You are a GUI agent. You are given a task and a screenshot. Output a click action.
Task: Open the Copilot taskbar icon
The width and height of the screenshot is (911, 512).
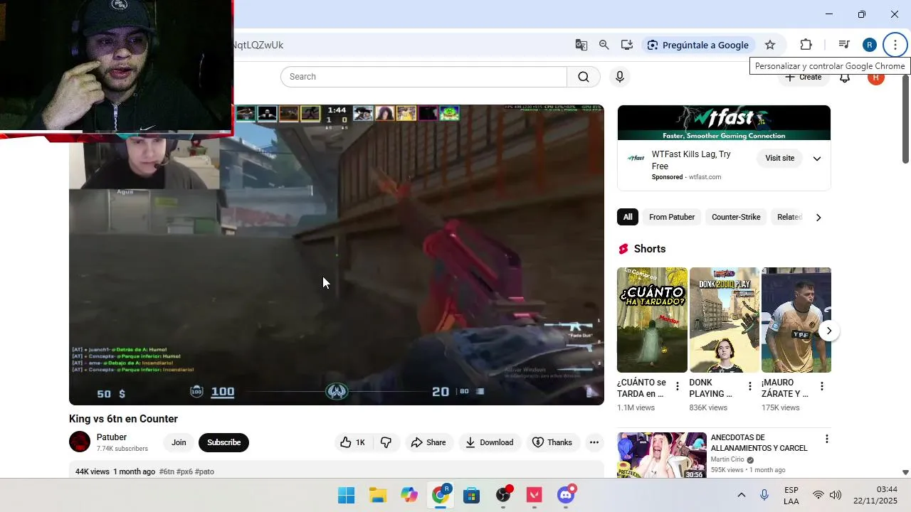coord(409,495)
